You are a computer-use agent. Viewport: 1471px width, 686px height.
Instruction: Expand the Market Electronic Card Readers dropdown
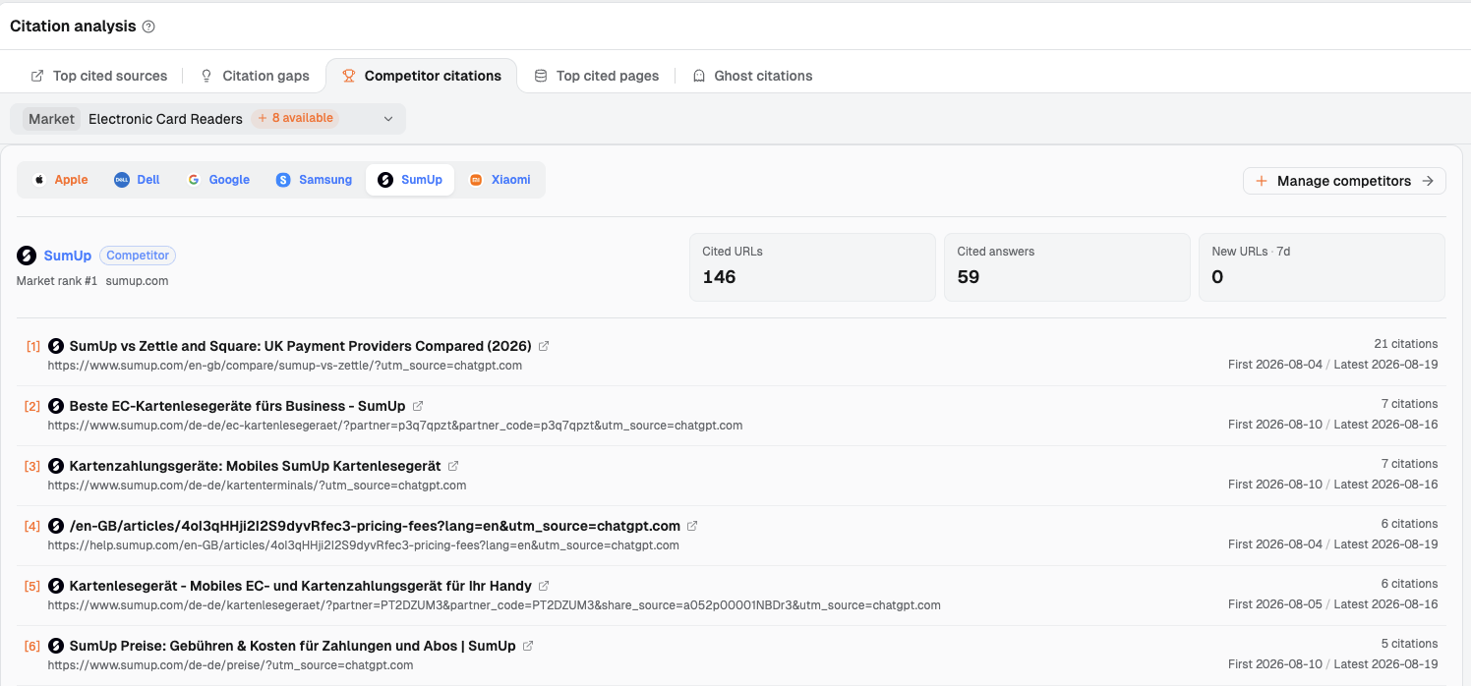pyautogui.click(x=207, y=119)
